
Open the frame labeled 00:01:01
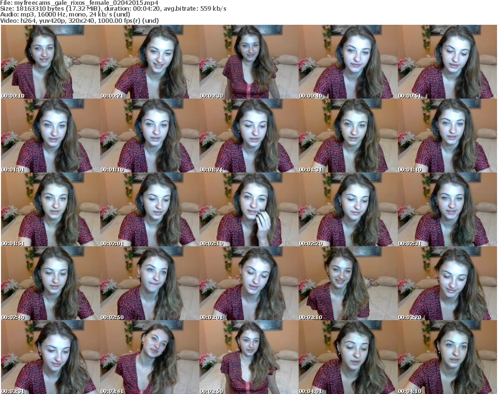(x=50, y=136)
